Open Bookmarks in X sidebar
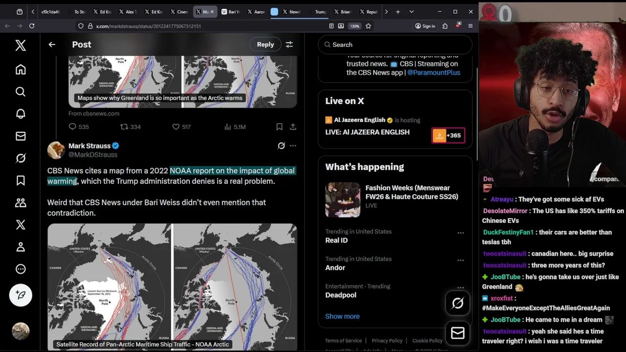The width and height of the screenshot is (626, 352). [21, 180]
